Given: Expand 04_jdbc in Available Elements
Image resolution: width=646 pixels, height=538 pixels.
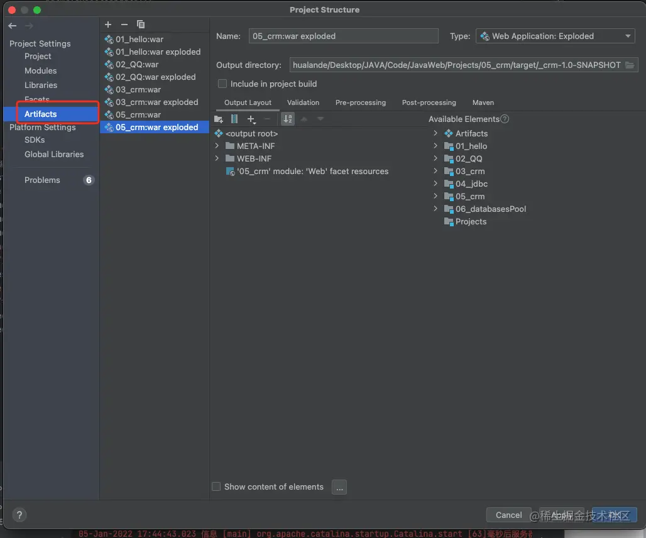Looking at the screenshot, I should (x=435, y=184).
